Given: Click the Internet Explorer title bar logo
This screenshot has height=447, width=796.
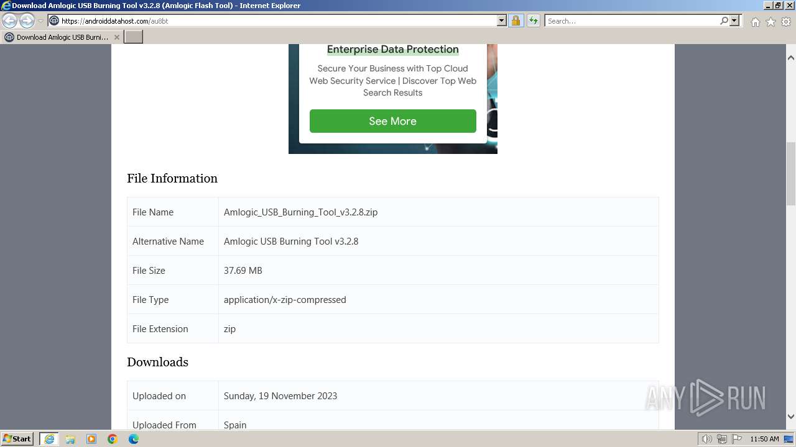Looking at the screenshot, I should click(x=6, y=6).
